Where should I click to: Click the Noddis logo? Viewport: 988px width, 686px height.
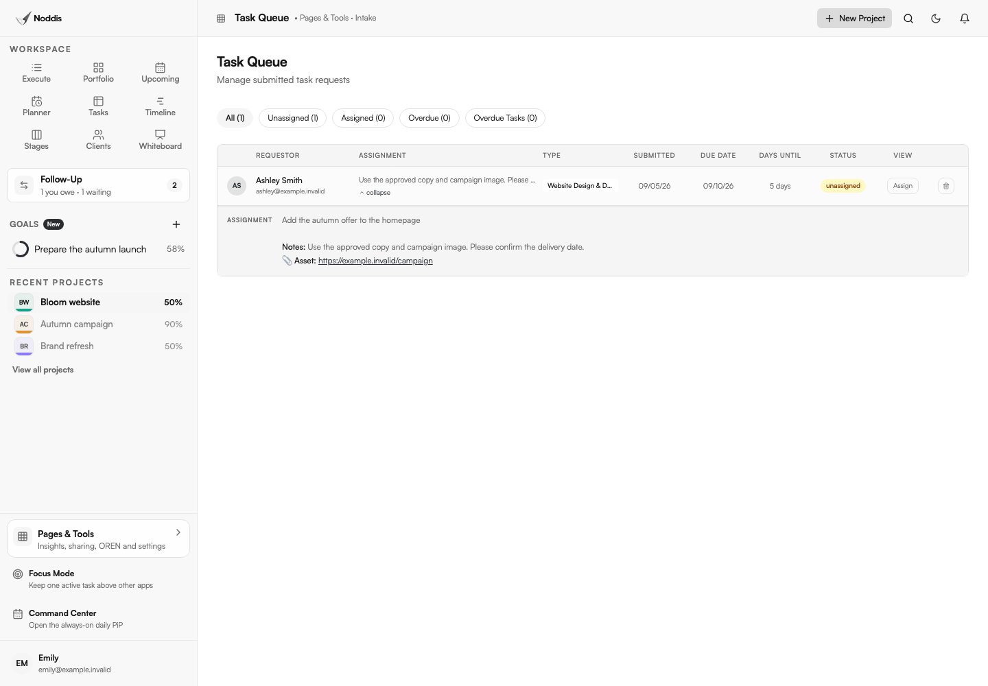[39, 19]
